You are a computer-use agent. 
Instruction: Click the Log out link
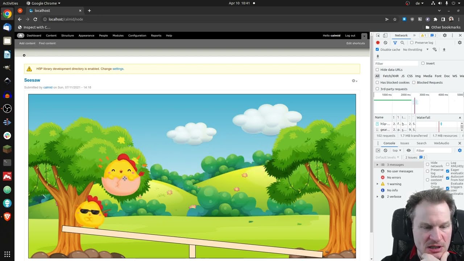[x=350, y=36]
